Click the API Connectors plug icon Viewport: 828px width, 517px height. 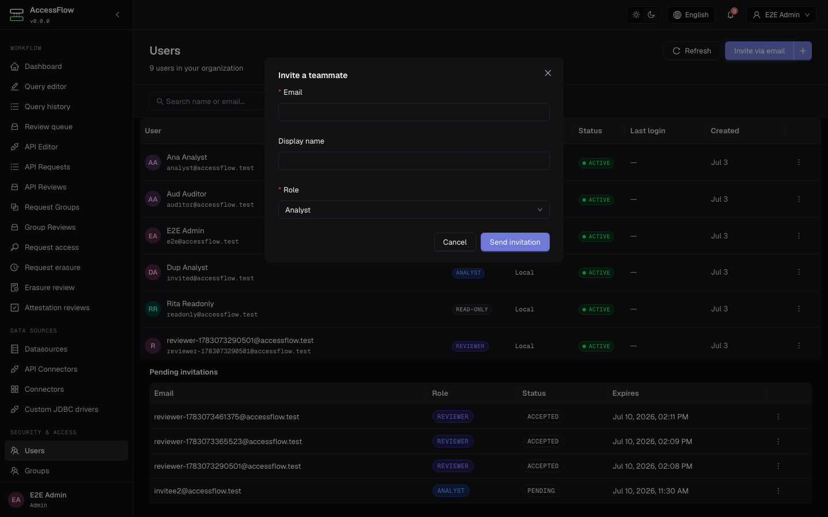(15, 369)
